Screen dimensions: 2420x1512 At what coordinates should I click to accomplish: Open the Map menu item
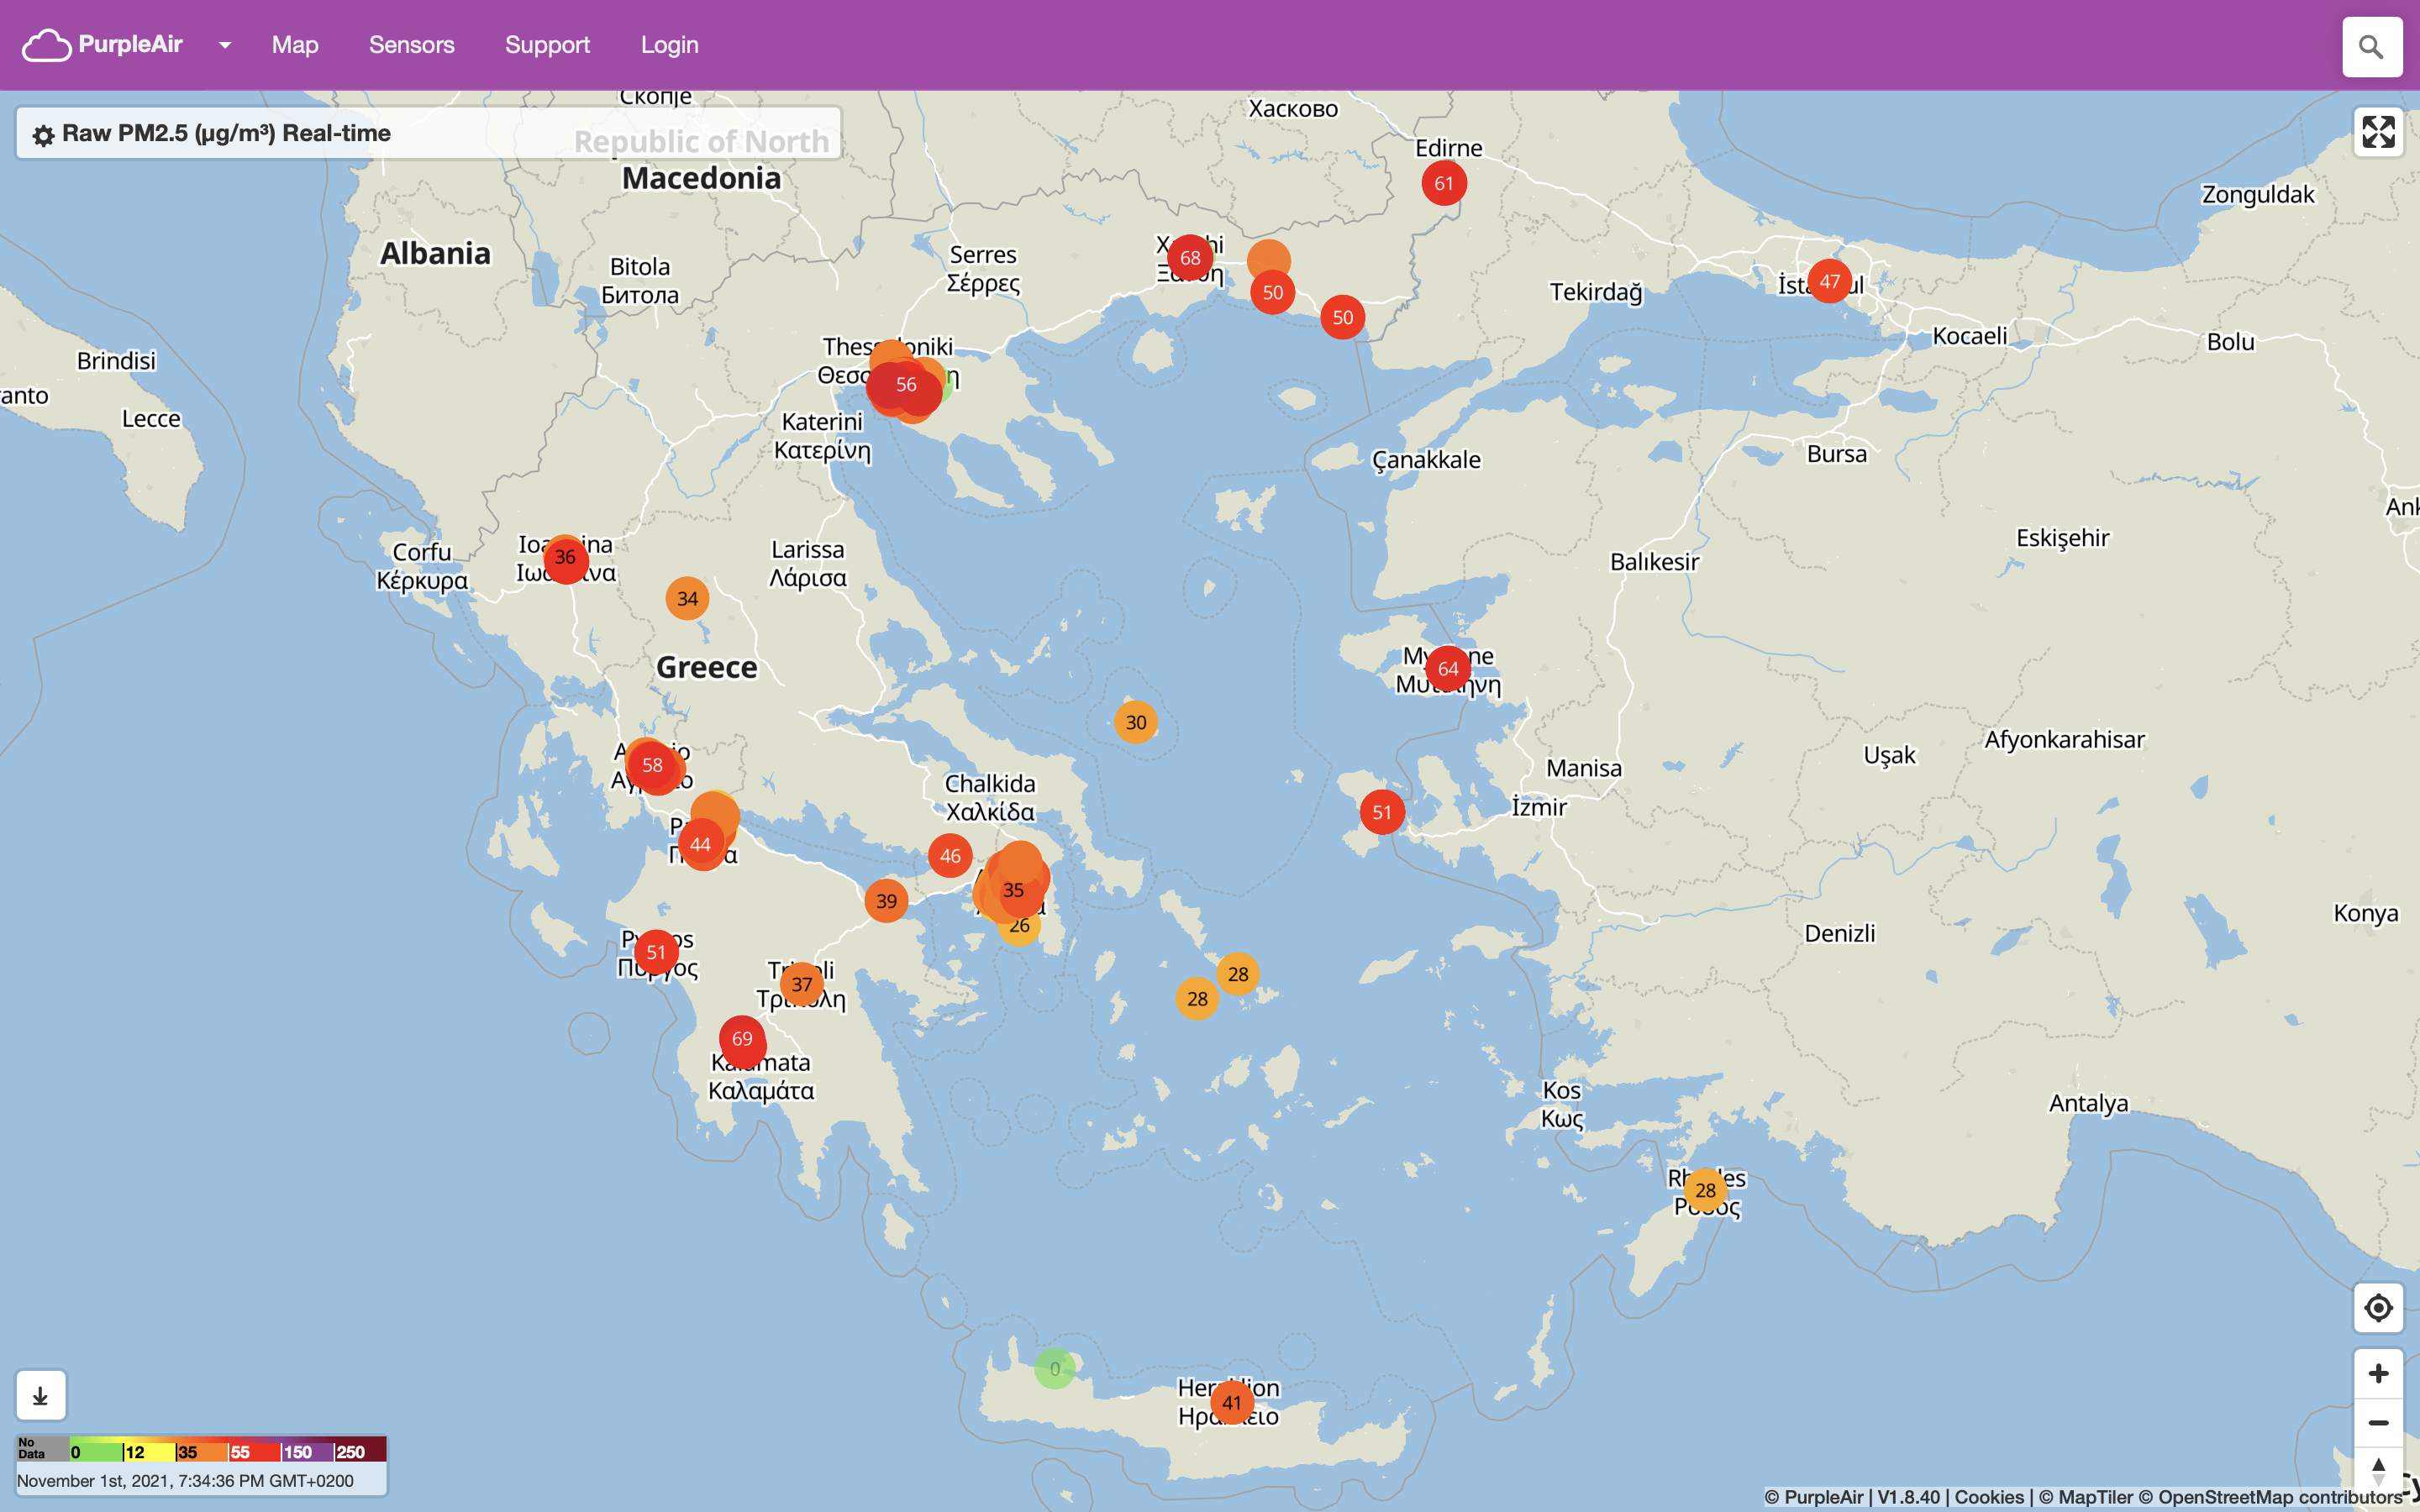(x=295, y=45)
